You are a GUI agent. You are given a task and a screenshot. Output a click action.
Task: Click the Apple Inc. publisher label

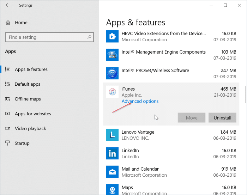[132, 95]
